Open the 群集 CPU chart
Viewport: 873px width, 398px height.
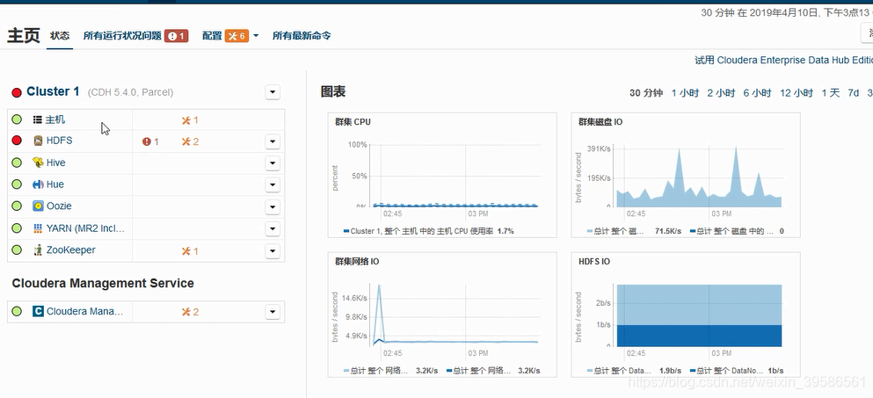442,175
